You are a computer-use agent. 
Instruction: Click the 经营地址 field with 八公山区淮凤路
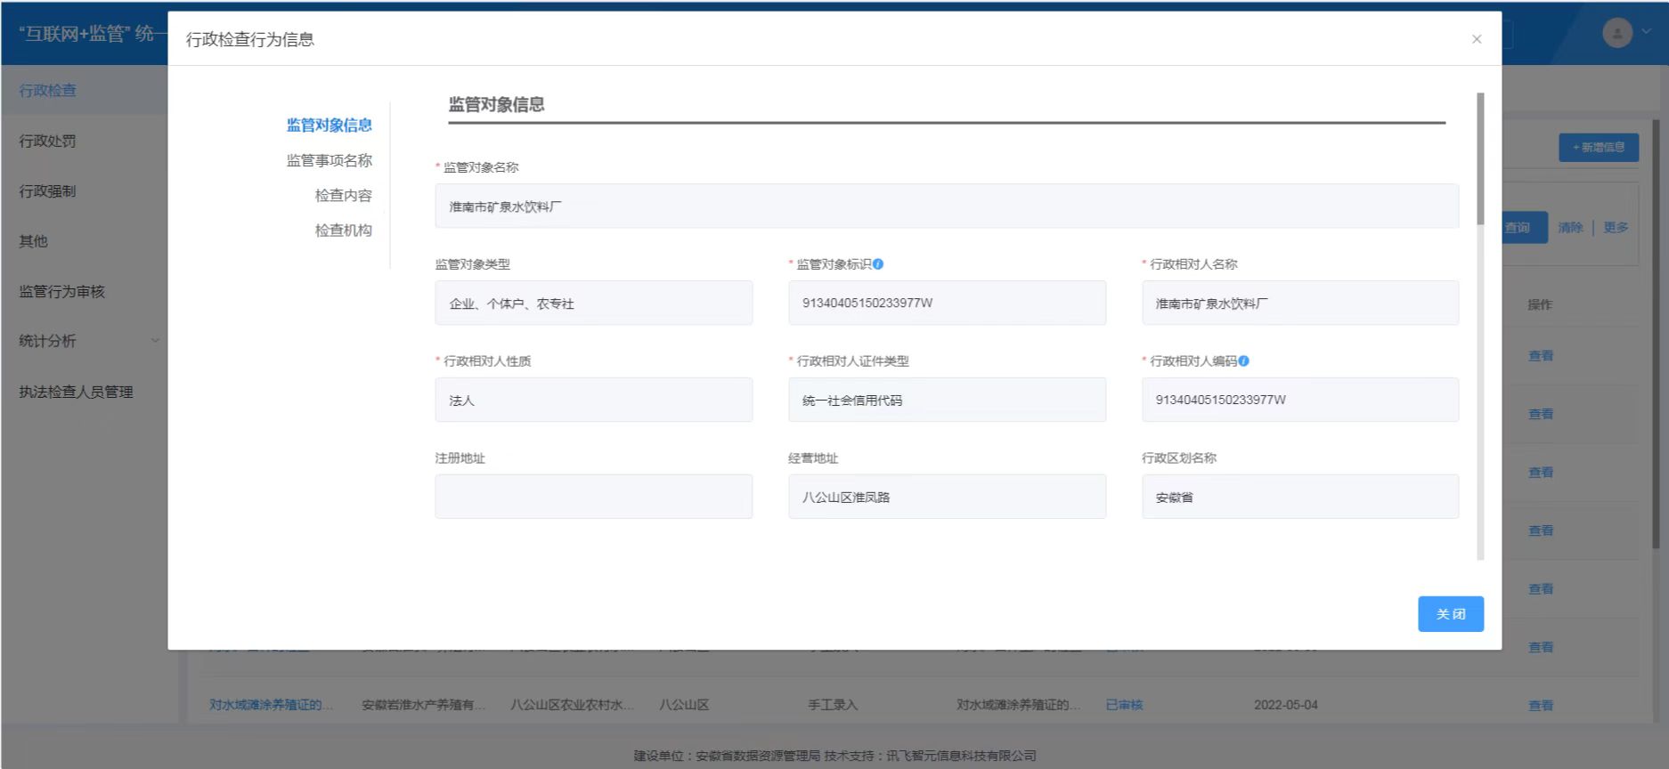point(946,497)
